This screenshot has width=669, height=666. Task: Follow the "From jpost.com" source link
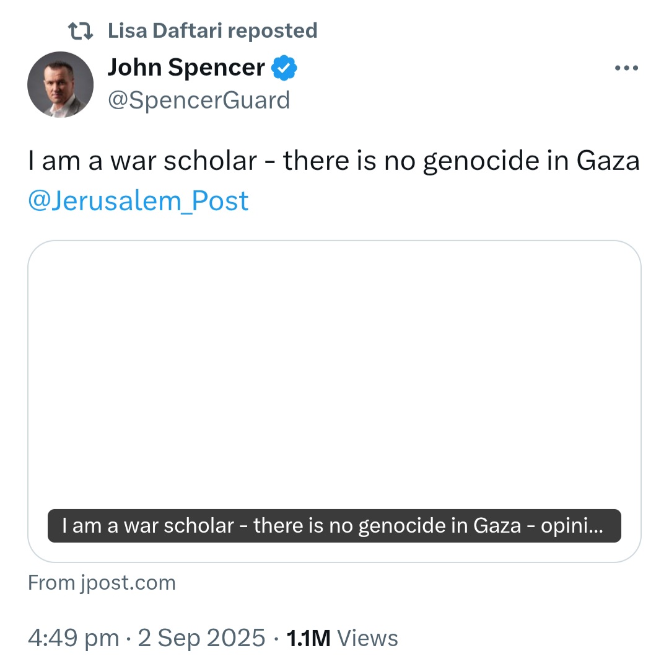tap(102, 583)
